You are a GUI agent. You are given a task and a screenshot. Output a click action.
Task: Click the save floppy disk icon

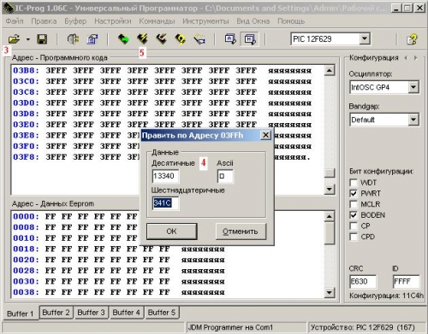pyautogui.click(x=42, y=39)
